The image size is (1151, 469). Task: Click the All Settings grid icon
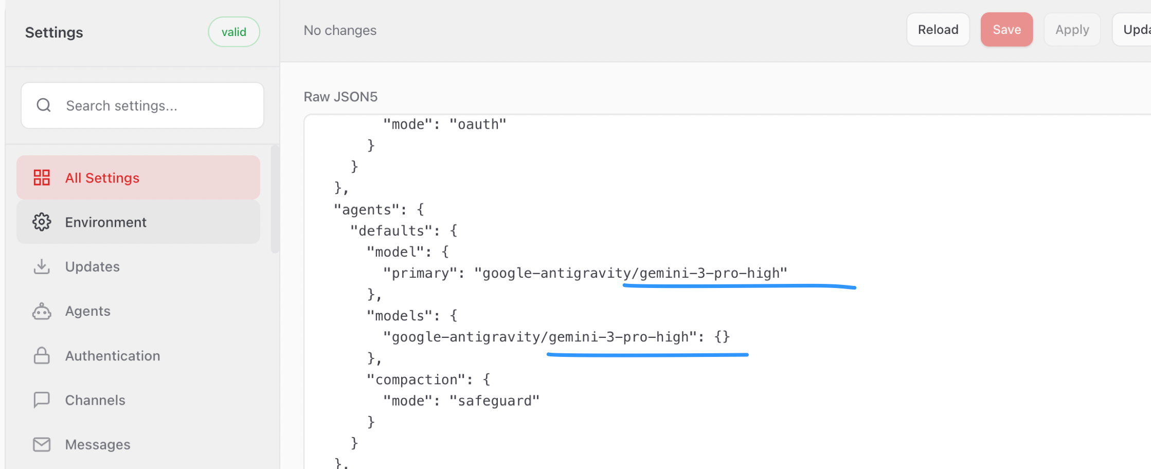click(x=42, y=178)
